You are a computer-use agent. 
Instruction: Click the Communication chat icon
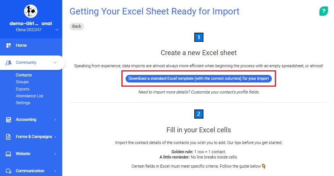click(x=8, y=171)
